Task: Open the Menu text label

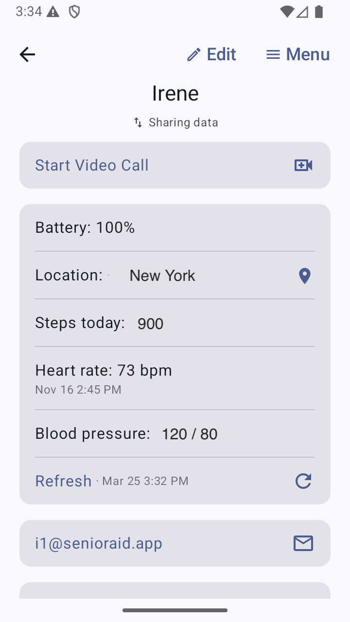Action: 308,54
